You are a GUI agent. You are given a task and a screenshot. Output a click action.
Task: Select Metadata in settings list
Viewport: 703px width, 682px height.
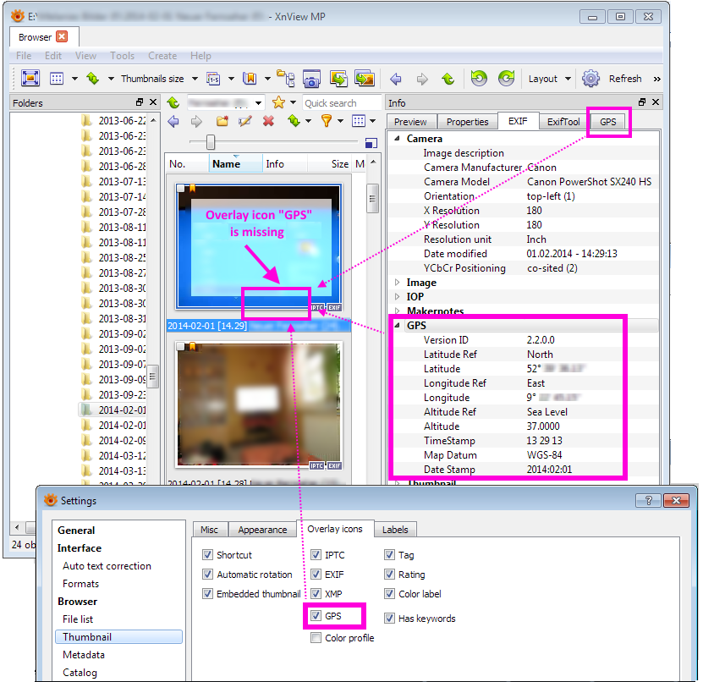click(84, 655)
